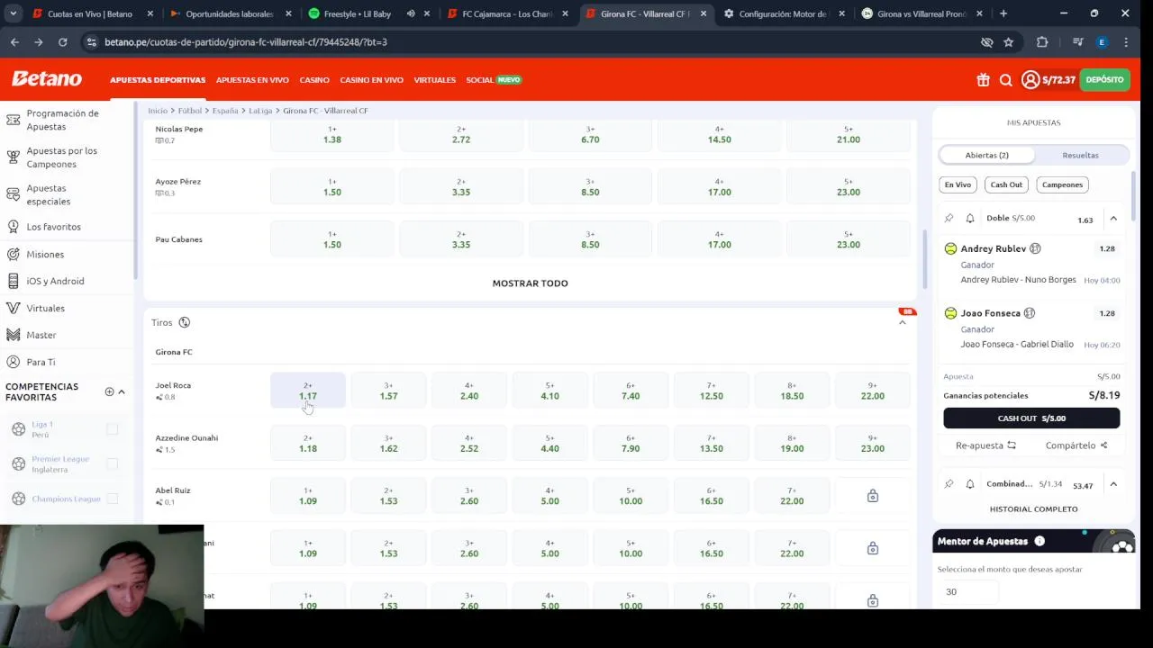1153x648 pixels.
Task: Open Virtuales in the left sidebar
Action: pos(45,308)
